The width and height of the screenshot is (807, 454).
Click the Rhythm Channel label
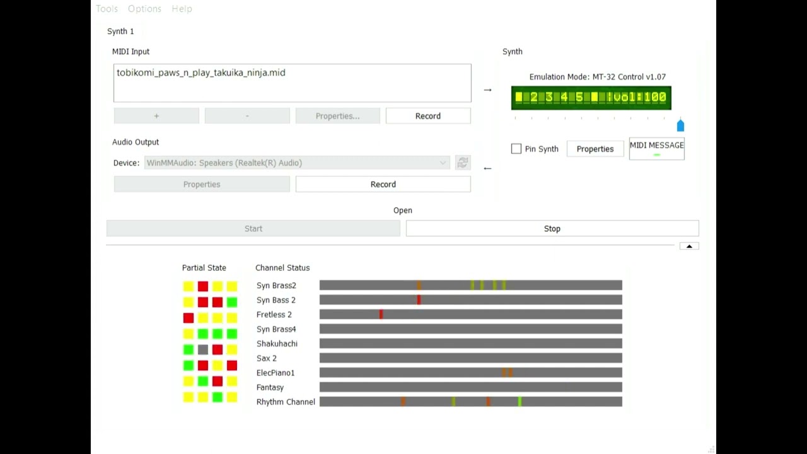[286, 402]
